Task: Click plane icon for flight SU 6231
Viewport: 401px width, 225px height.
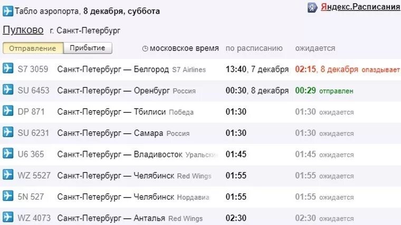Action: 8,132
